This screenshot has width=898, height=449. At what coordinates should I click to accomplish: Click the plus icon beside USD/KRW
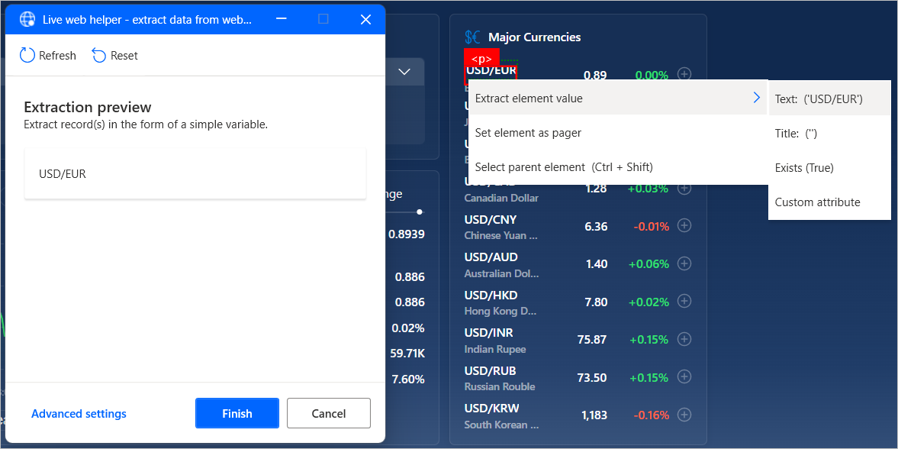click(x=684, y=415)
